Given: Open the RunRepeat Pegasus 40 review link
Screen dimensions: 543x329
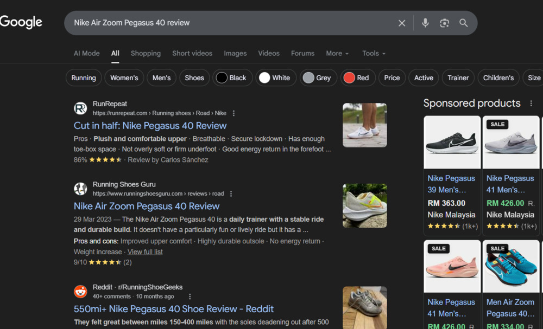Looking at the screenshot, I should click(150, 125).
